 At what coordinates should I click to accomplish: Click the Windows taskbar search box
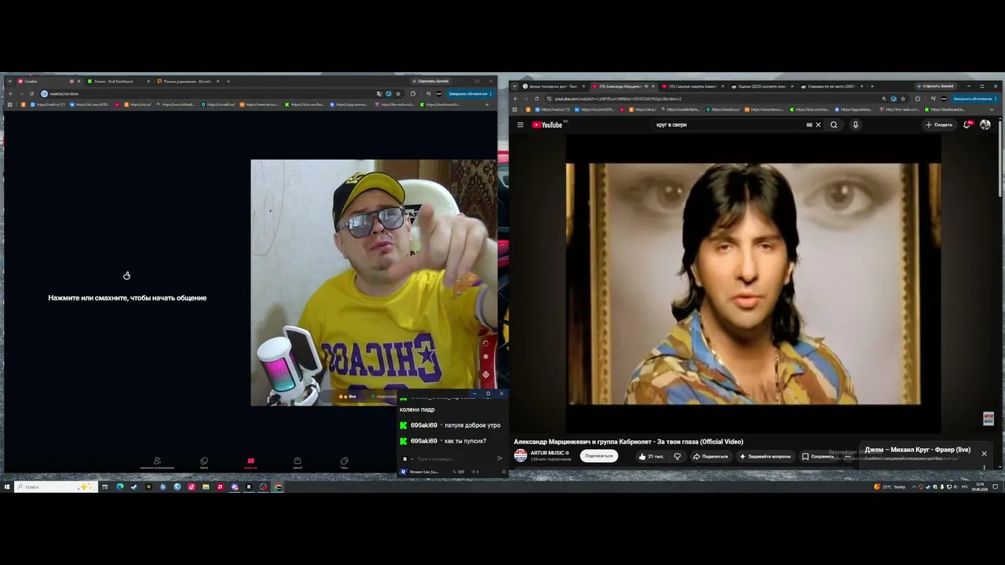click(57, 487)
